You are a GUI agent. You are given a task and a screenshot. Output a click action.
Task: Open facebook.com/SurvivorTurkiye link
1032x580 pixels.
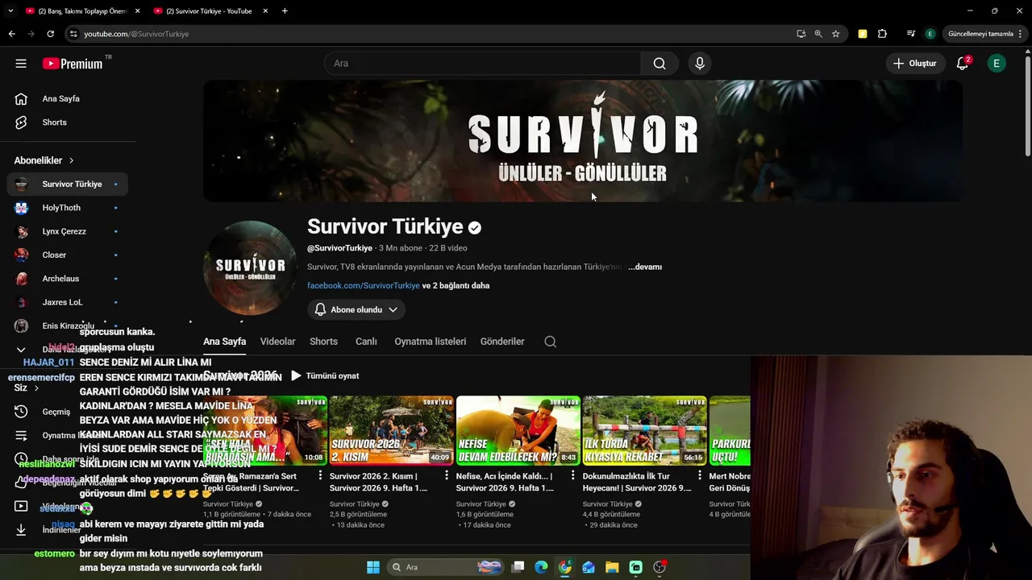click(x=364, y=285)
